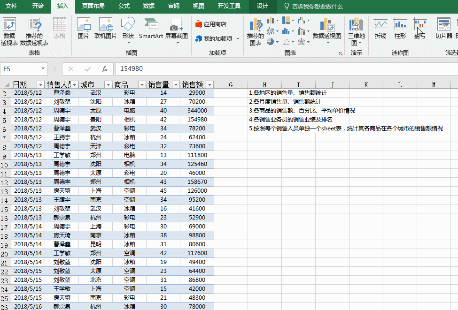Image resolution: width=458 pixels, height=310 pixels.
Task: Open the File (文件) tab
Action: point(11,6)
